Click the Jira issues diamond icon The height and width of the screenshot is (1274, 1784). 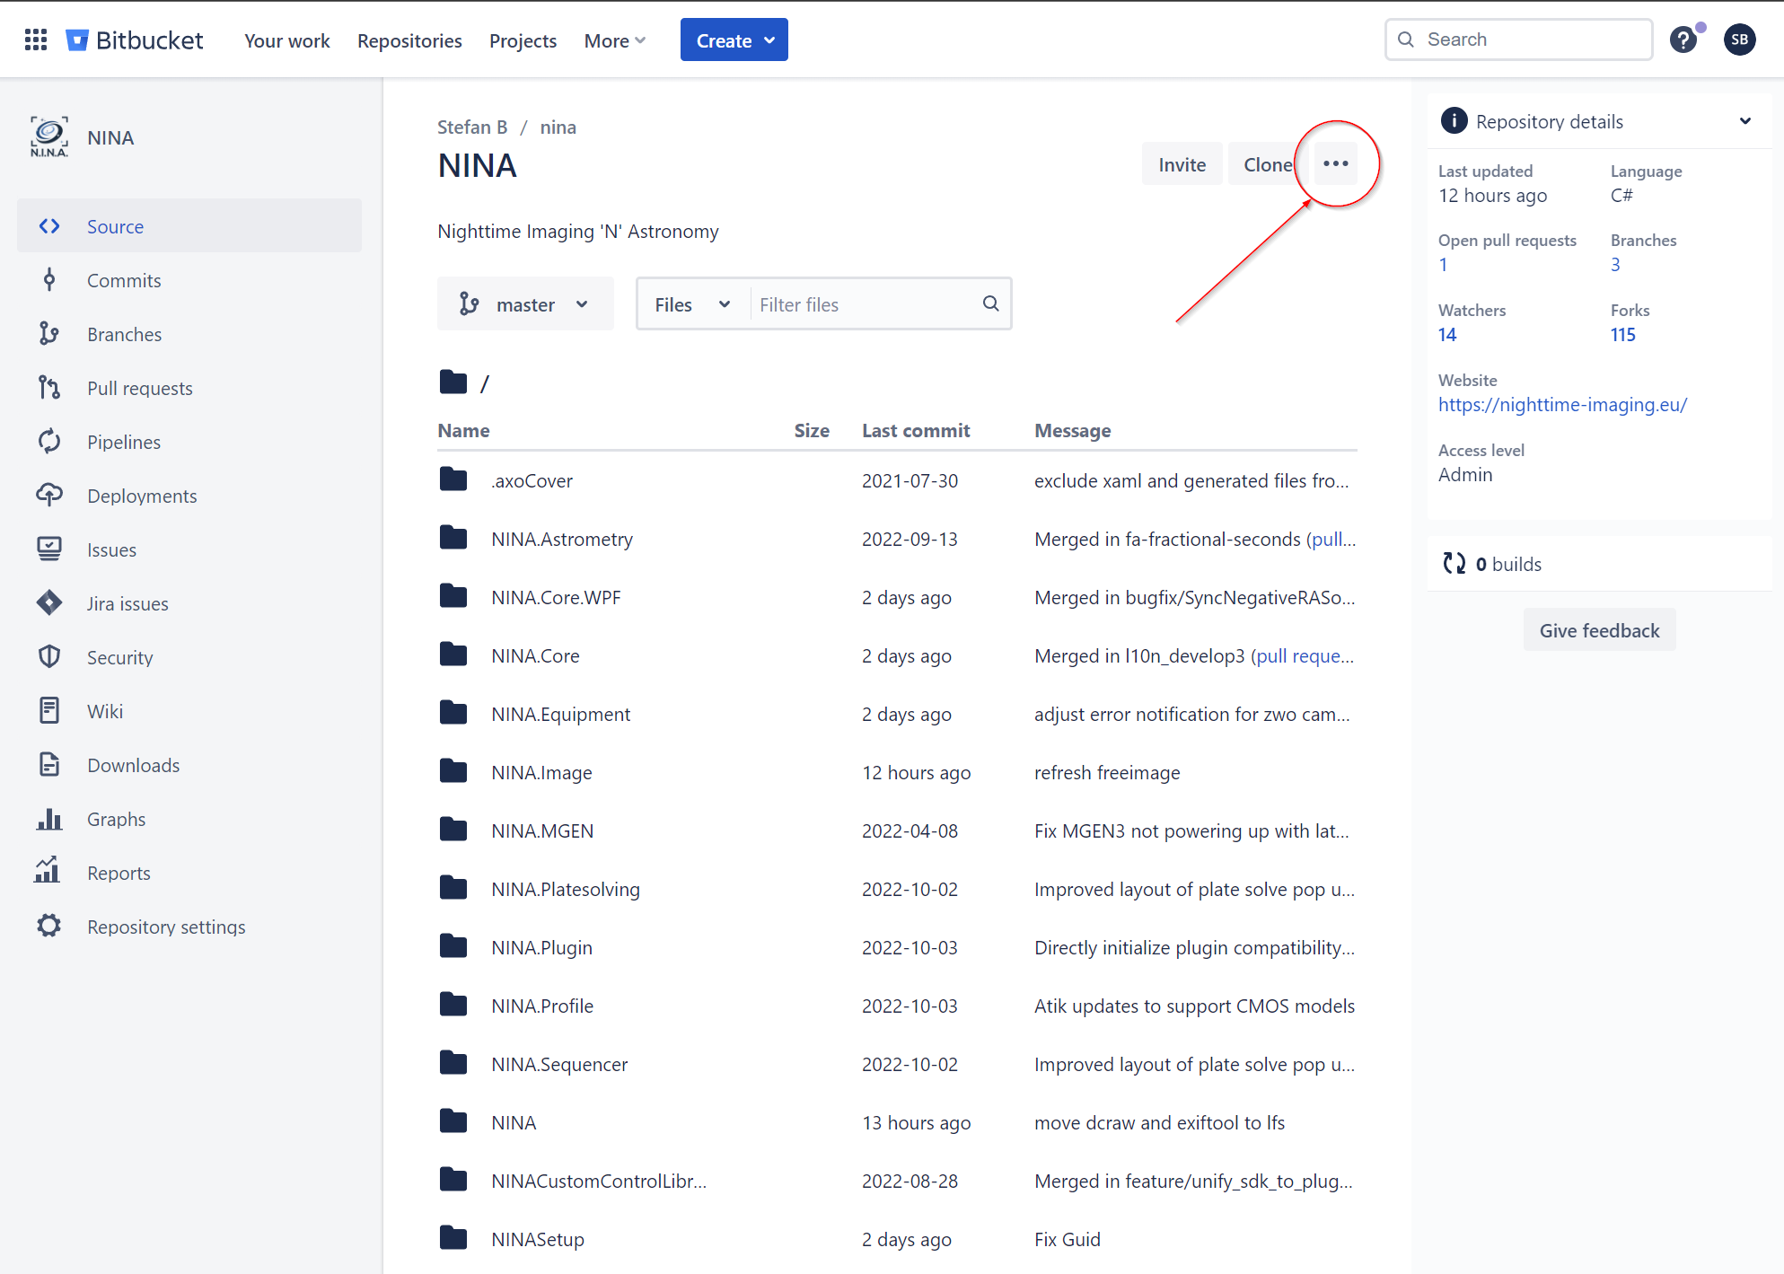(49, 603)
